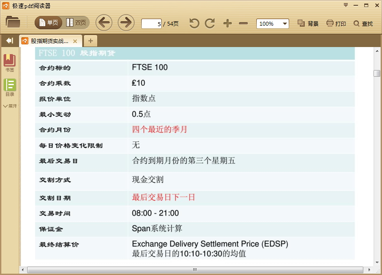Screen dimensions: 382x275
Task: Click the 'FTSE 100 股指期货' table header
Action: [77, 53]
